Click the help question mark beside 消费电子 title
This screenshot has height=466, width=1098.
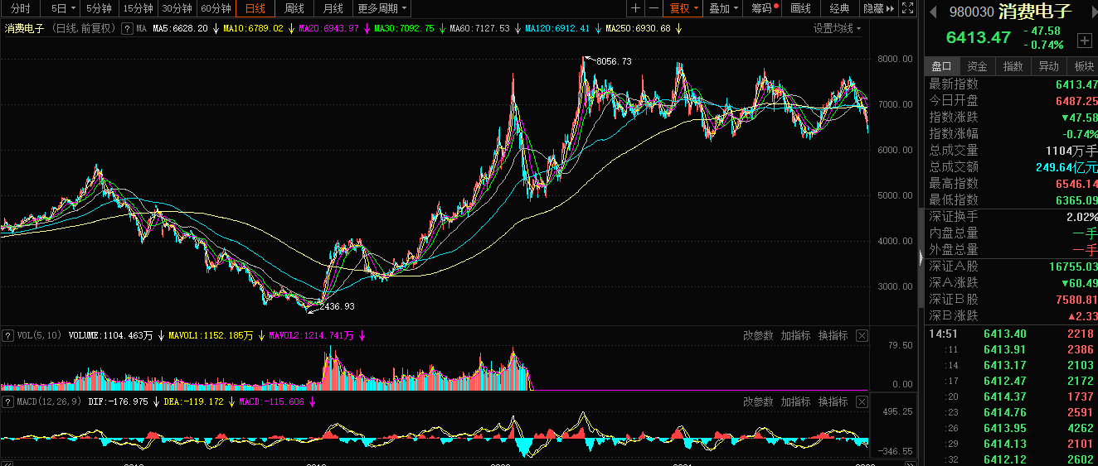click(127, 28)
